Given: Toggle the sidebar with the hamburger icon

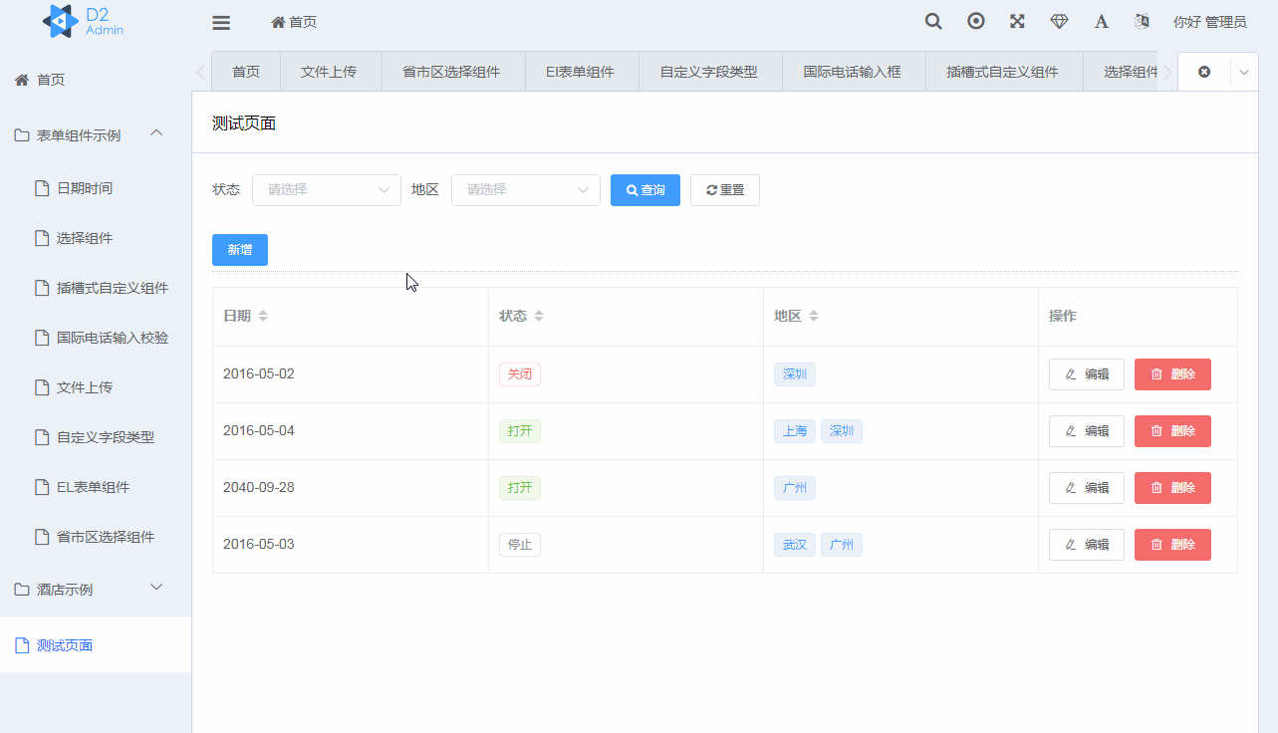Looking at the screenshot, I should (221, 22).
